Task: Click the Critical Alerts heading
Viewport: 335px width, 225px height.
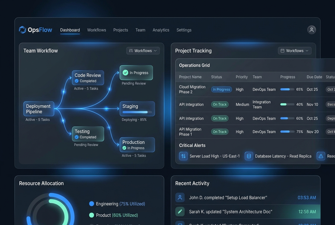Action: 192,145
